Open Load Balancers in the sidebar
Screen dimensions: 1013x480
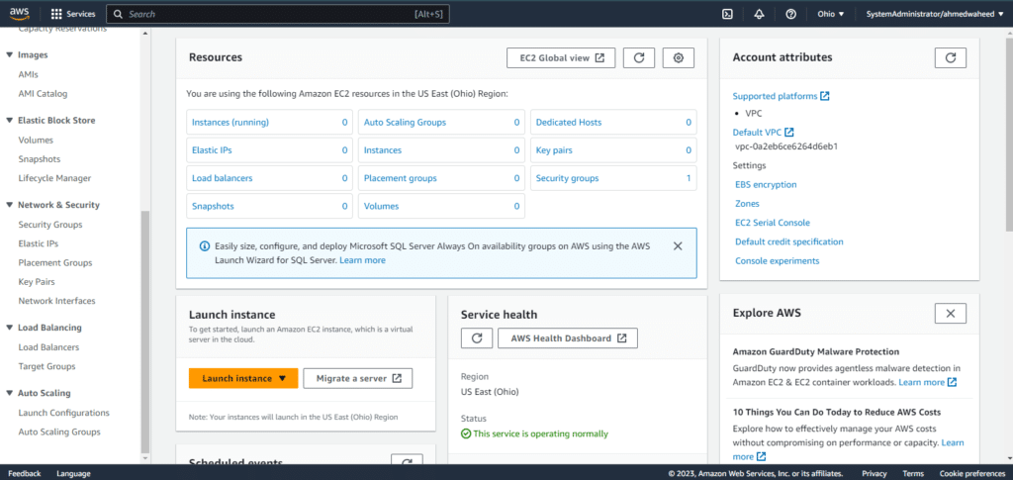[x=48, y=347]
